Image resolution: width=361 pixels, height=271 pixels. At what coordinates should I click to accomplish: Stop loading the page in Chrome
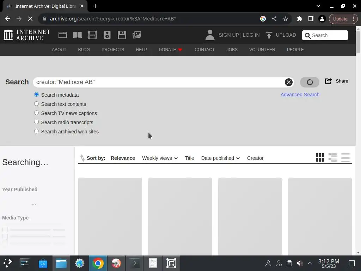click(30, 19)
